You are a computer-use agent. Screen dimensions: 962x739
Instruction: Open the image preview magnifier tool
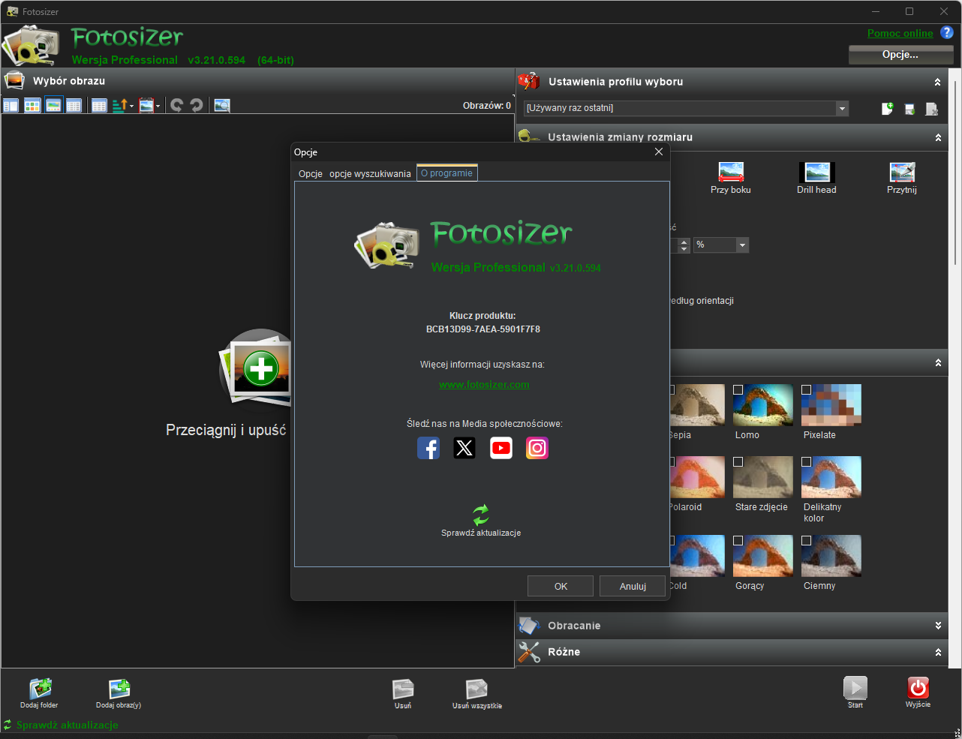tap(222, 106)
